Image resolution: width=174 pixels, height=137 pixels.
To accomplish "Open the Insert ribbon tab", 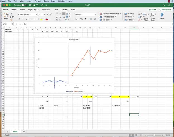I will (14, 9).
